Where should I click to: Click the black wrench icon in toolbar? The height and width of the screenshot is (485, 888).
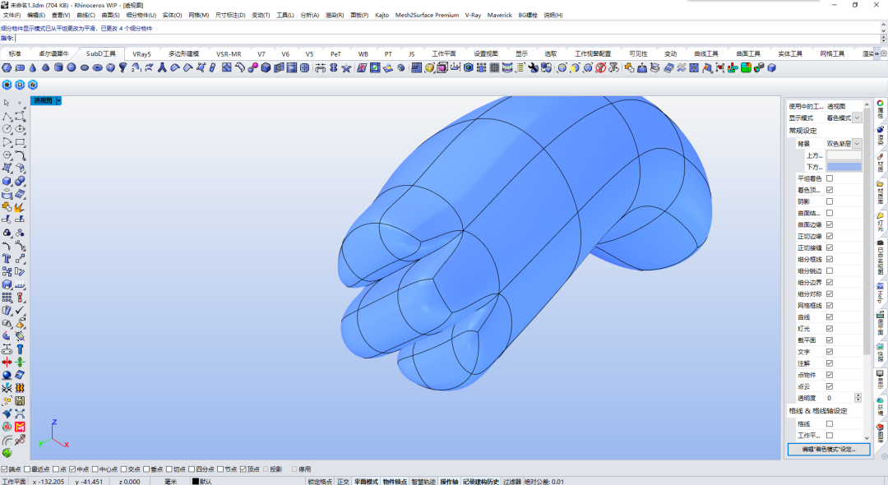coord(533,68)
